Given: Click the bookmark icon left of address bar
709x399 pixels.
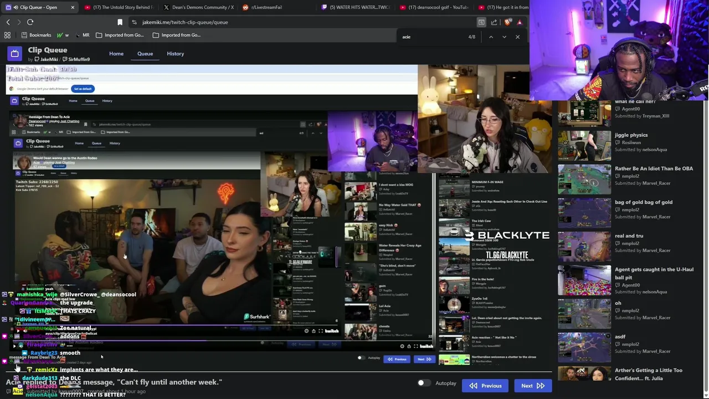Looking at the screenshot, I should point(120,22).
